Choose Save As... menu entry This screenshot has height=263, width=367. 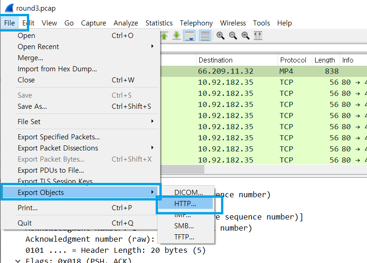pos(81,106)
